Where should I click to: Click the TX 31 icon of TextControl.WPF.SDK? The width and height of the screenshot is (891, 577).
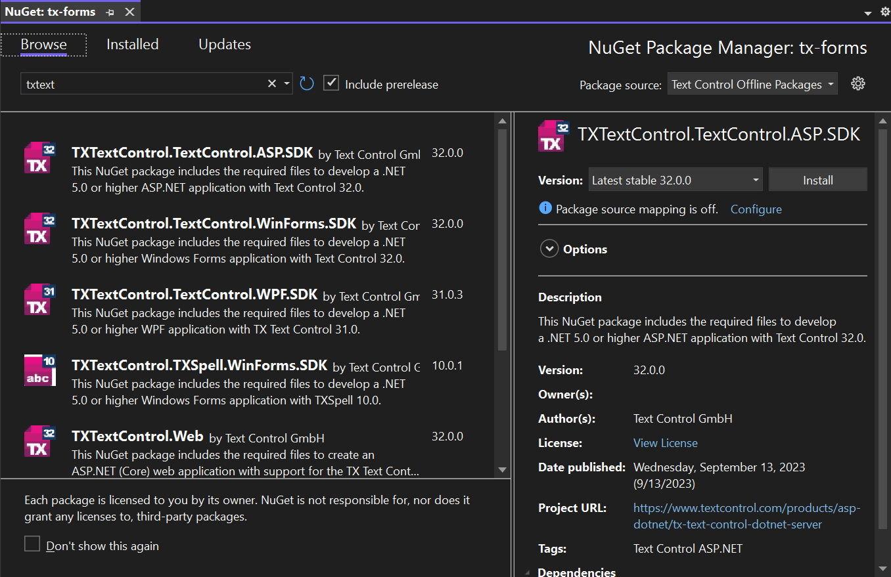[40, 299]
